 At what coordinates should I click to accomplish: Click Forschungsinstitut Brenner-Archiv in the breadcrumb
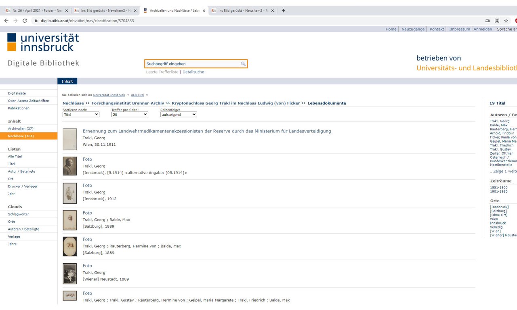tap(128, 103)
